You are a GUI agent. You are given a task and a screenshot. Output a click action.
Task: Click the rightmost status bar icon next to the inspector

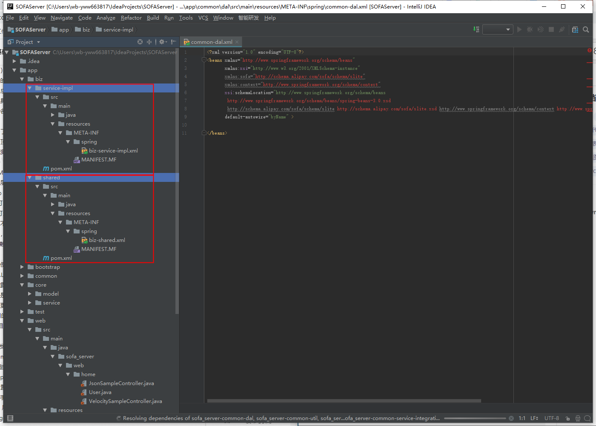(587, 418)
